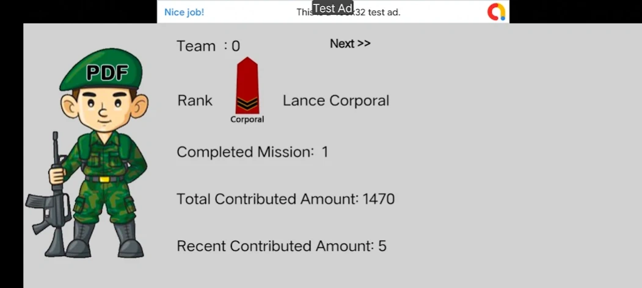
Task: Click the small Corporal caption under insignia
Action: click(x=247, y=120)
